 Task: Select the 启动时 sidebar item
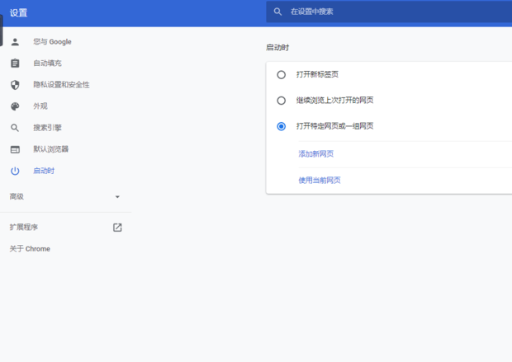coord(44,171)
